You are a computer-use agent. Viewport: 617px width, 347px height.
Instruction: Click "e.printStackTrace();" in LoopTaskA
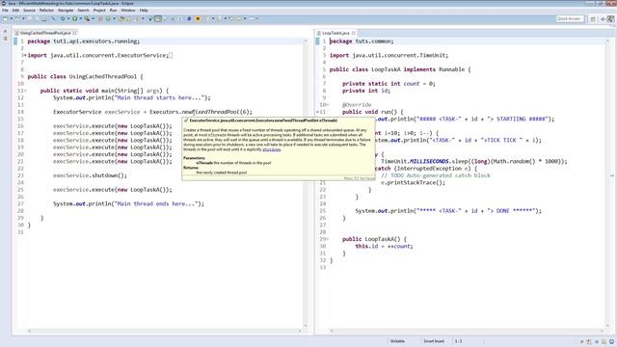414,182
